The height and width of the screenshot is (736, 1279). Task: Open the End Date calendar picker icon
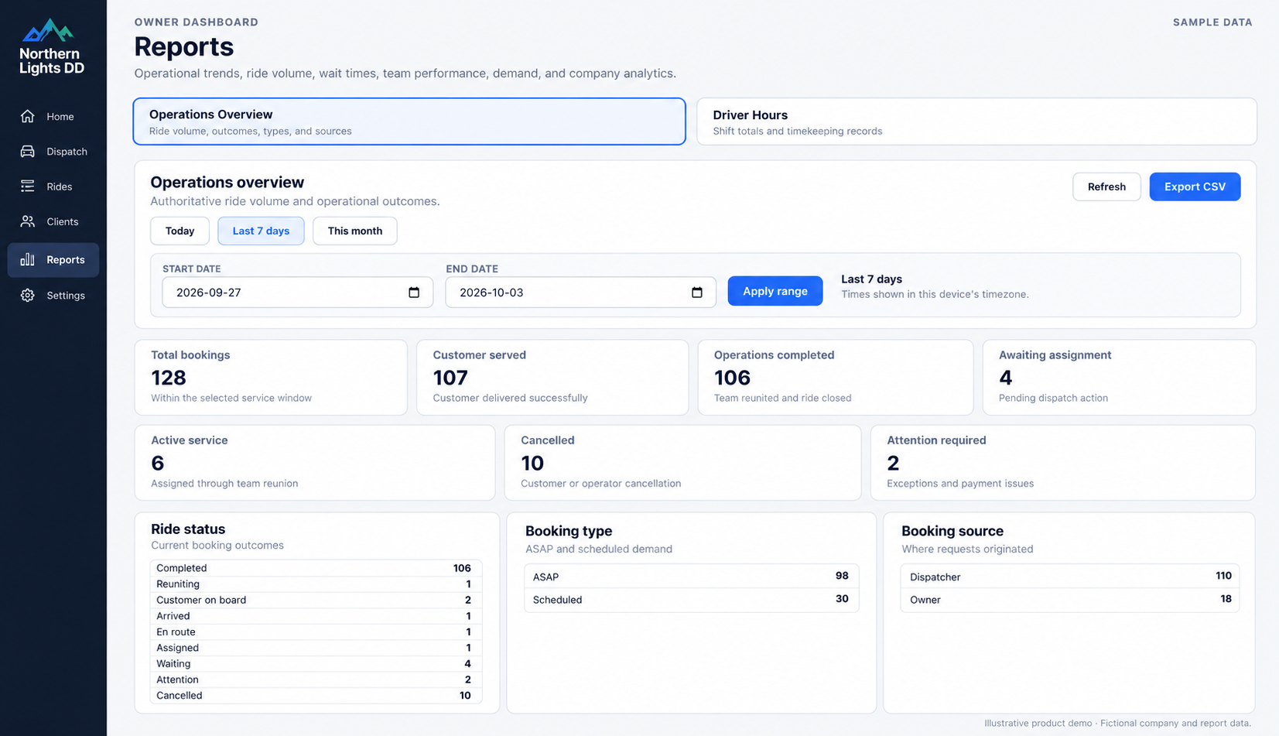coord(697,292)
